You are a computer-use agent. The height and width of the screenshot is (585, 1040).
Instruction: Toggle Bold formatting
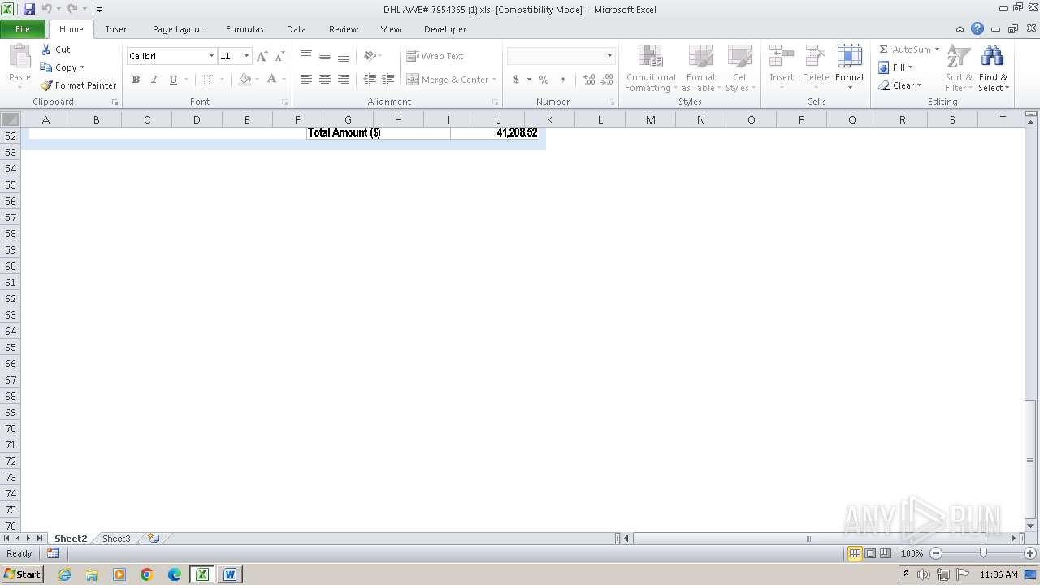click(136, 80)
